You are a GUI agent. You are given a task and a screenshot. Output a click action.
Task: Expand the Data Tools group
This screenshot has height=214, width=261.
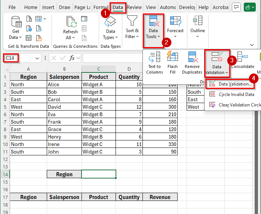tap(153, 27)
